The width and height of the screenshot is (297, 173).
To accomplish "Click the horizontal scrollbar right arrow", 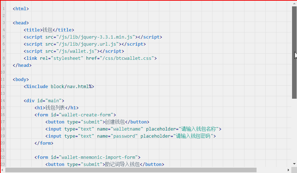I will 289,170.
